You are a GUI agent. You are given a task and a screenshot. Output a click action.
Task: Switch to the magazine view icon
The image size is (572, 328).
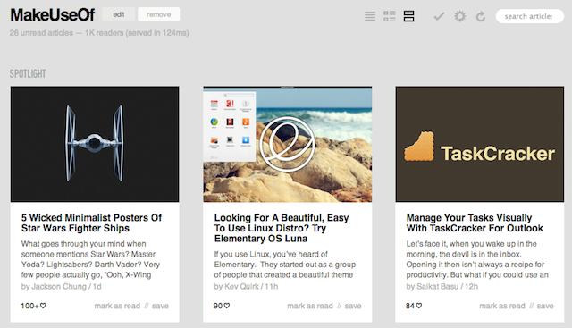[390, 16]
